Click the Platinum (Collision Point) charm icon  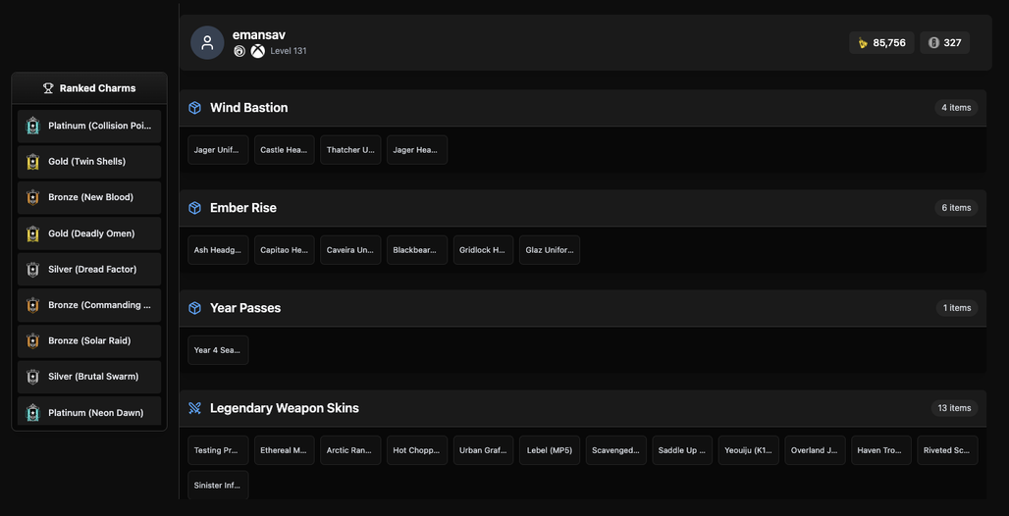point(33,127)
